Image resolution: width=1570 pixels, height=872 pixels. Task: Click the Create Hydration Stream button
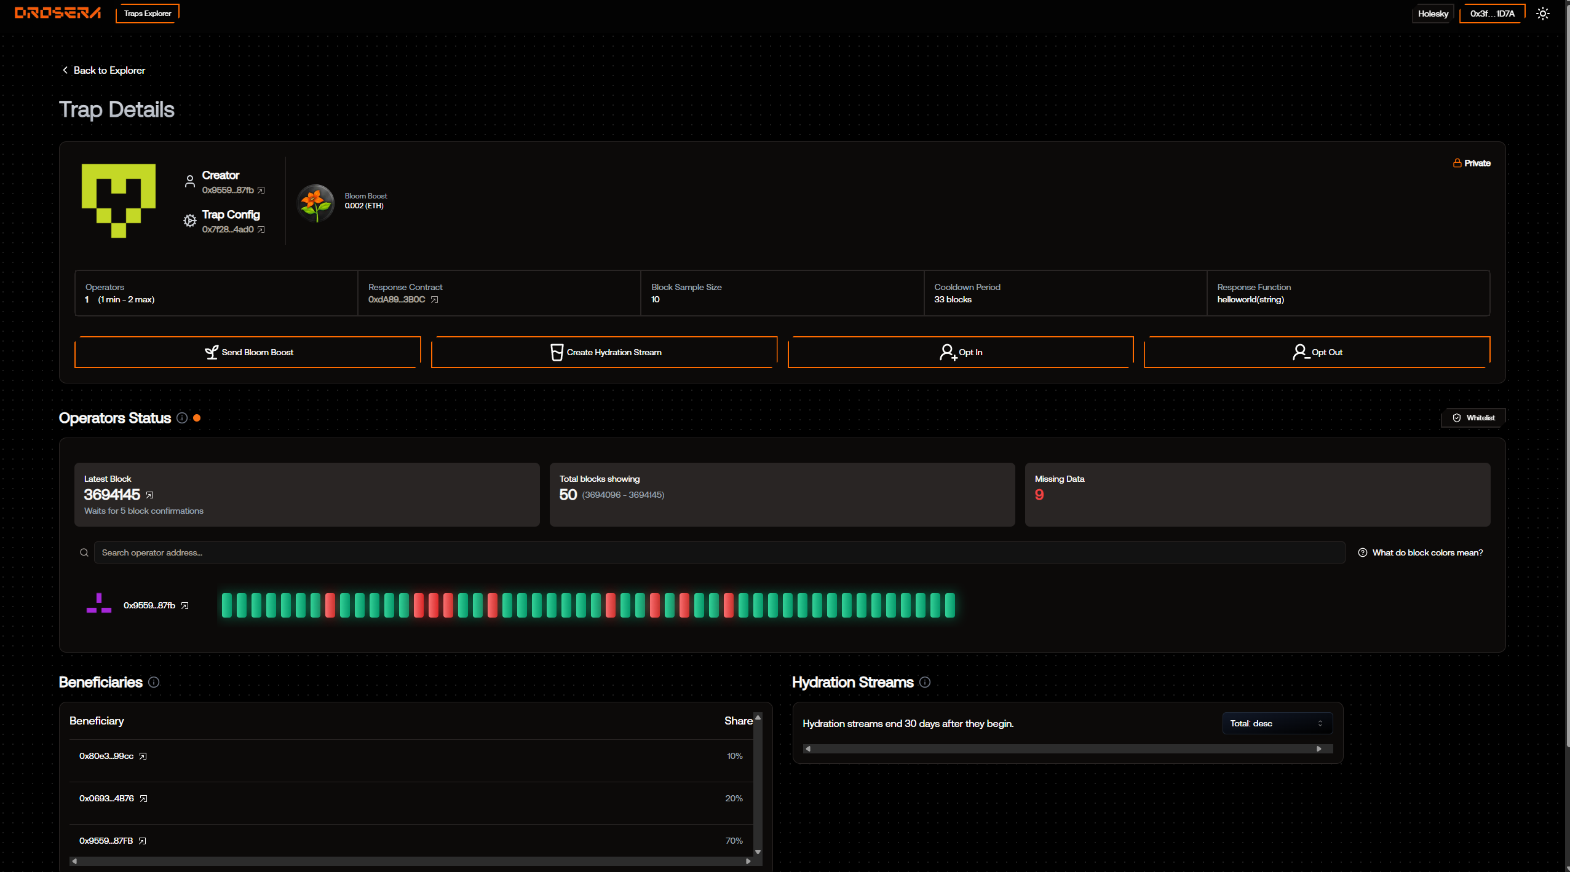pos(605,352)
